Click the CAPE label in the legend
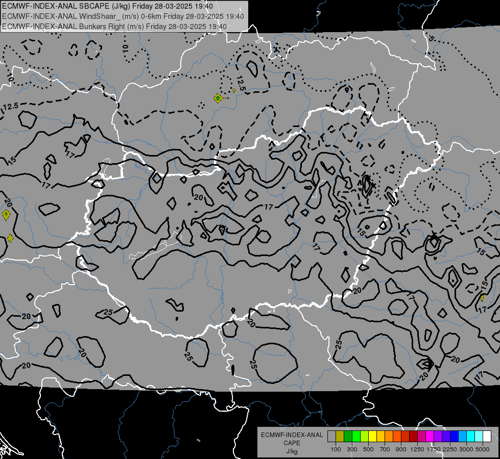This screenshot has height=459, width=500. coord(292,443)
